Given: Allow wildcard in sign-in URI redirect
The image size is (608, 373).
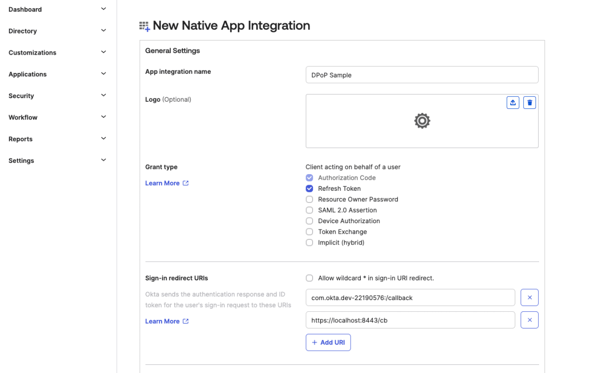Looking at the screenshot, I should (310, 278).
